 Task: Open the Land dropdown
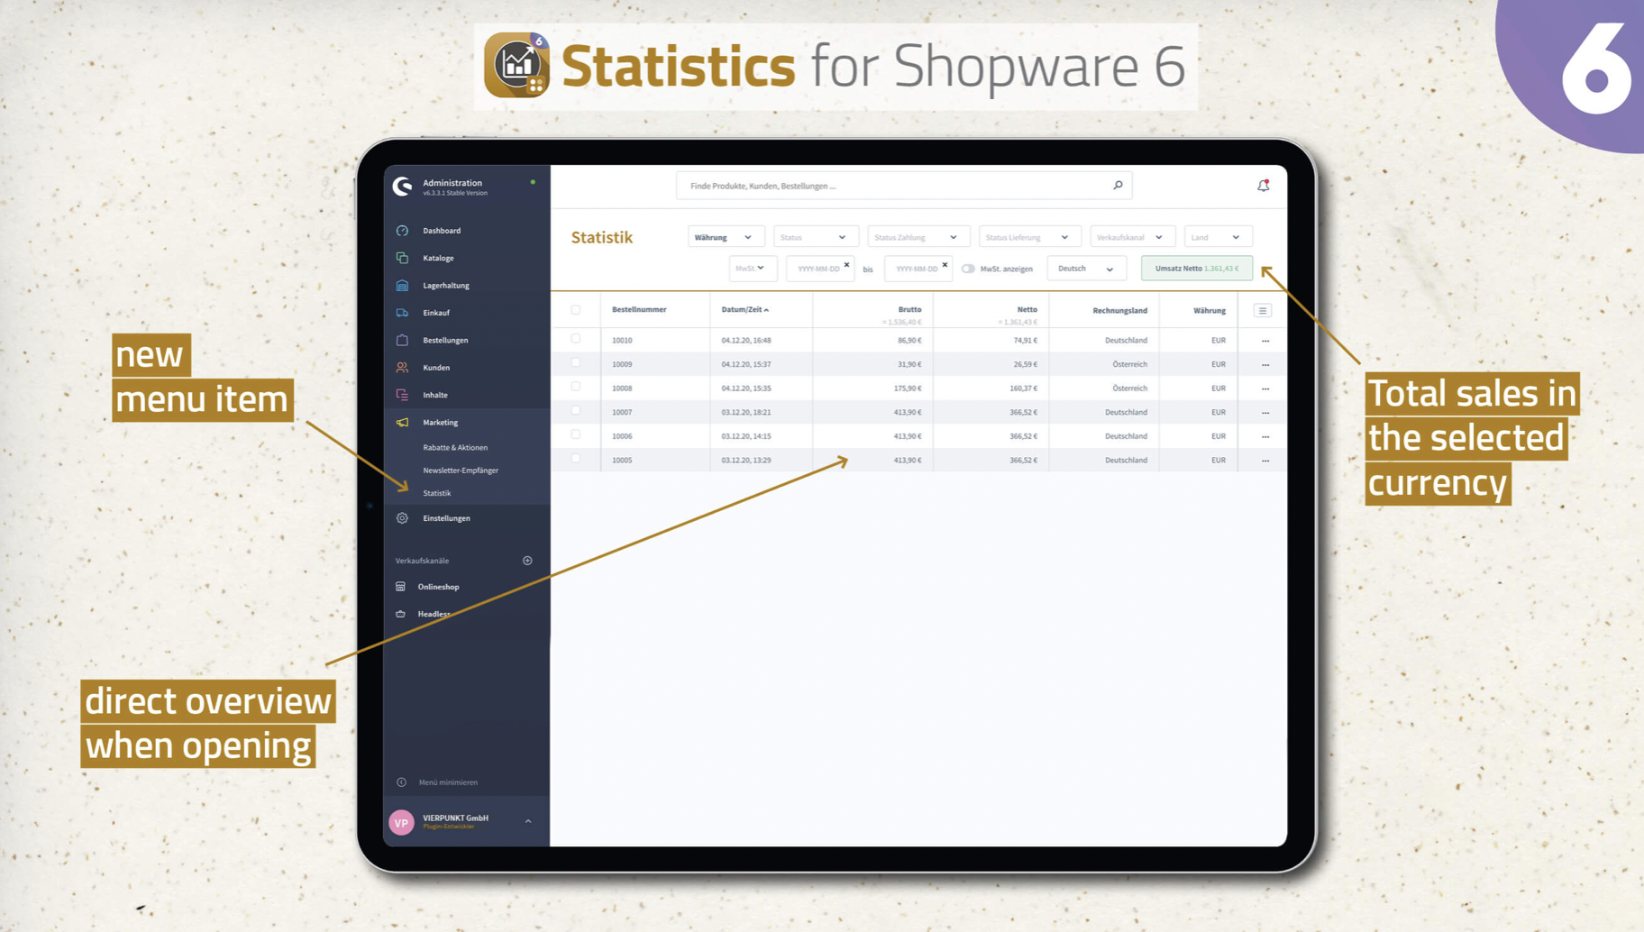click(1218, 237)
